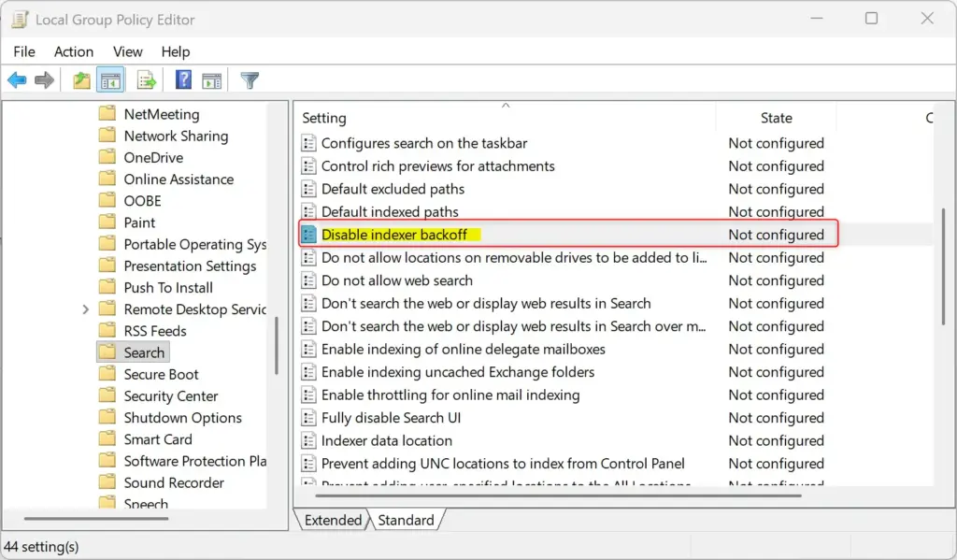Click the policy icon beside Do not allow web search
Viewport: 957px width, 560px height.
308,280
